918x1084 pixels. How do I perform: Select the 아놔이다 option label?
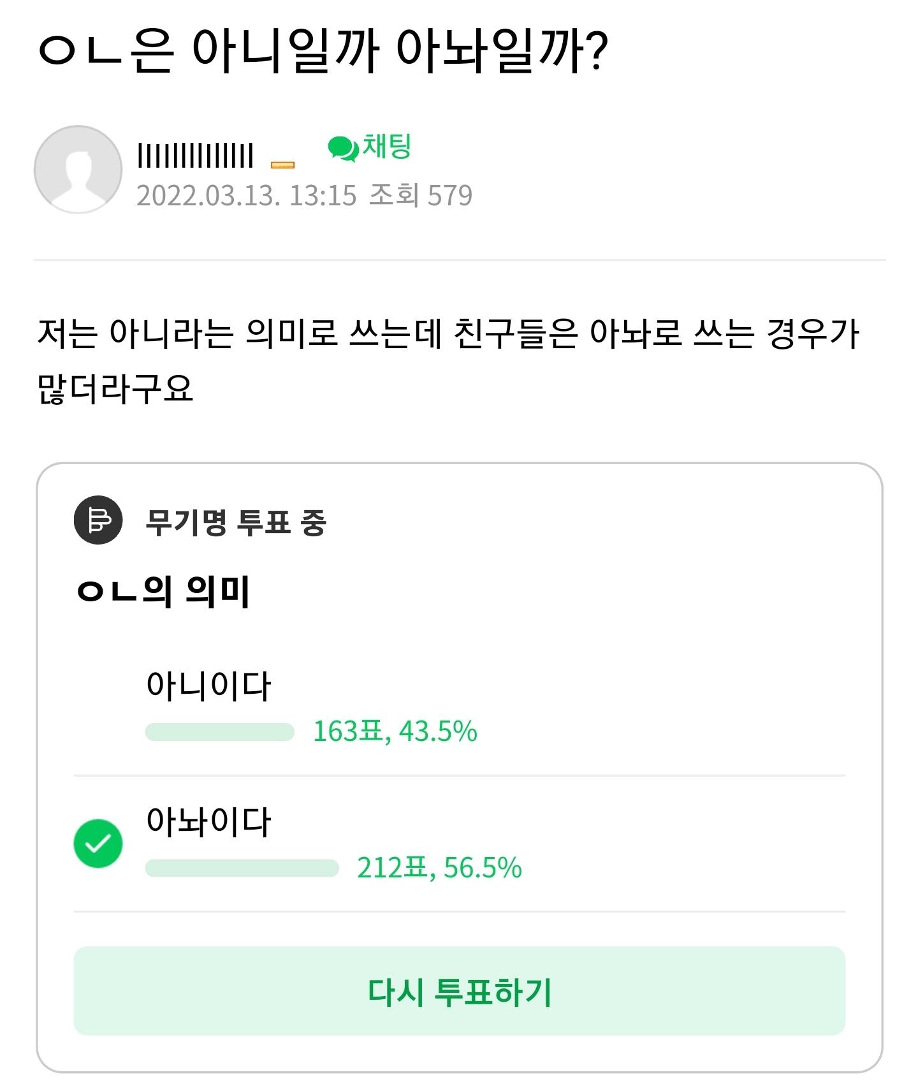point(208,821)
